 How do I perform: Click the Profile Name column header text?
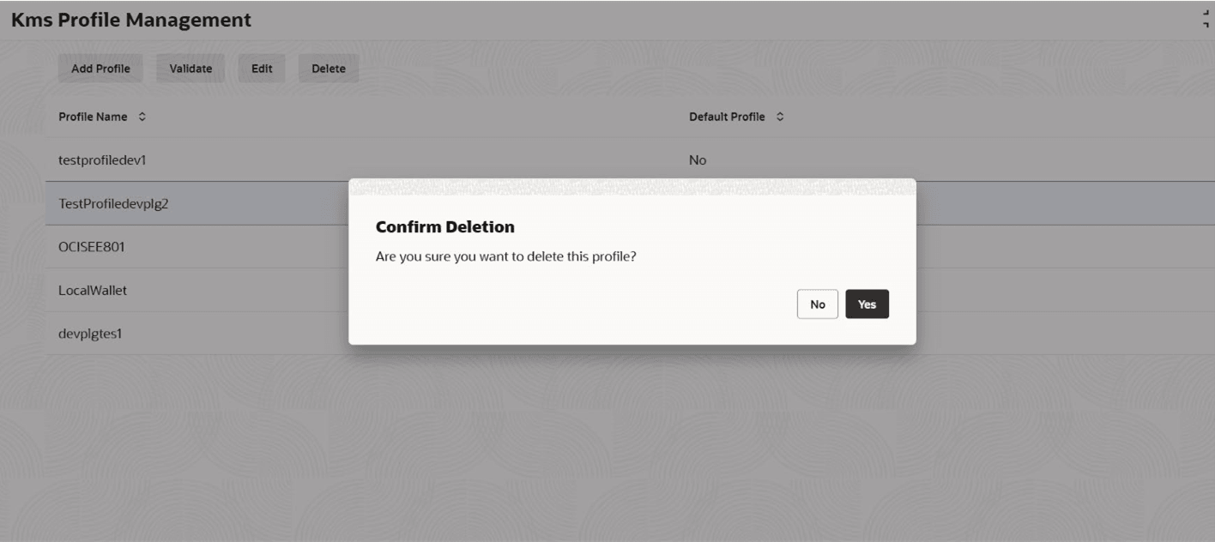click(x=93, y=117)
